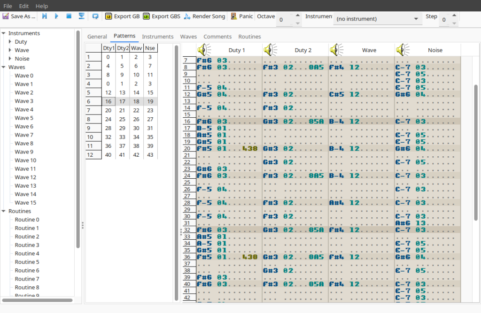The width and height of the screenshot is (481, 313).
Task: Click the blue Play button in toolbar
Action: coord(56,16)
